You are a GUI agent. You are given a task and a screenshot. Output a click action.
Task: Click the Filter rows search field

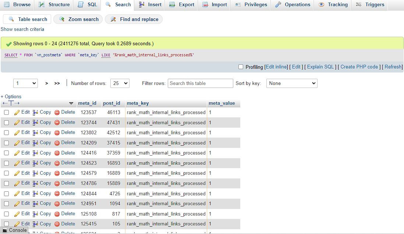(201, 83)
